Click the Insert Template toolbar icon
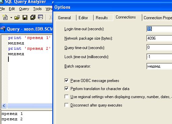This screenshot has height=124, width=172. tap(40, 17)
